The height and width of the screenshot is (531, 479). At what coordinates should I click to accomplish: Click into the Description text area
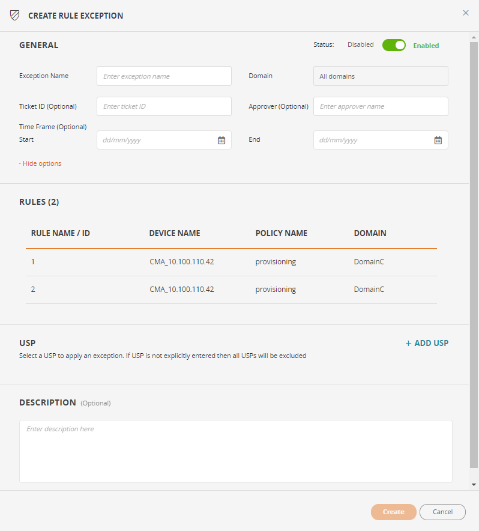(x=235, y=451)
